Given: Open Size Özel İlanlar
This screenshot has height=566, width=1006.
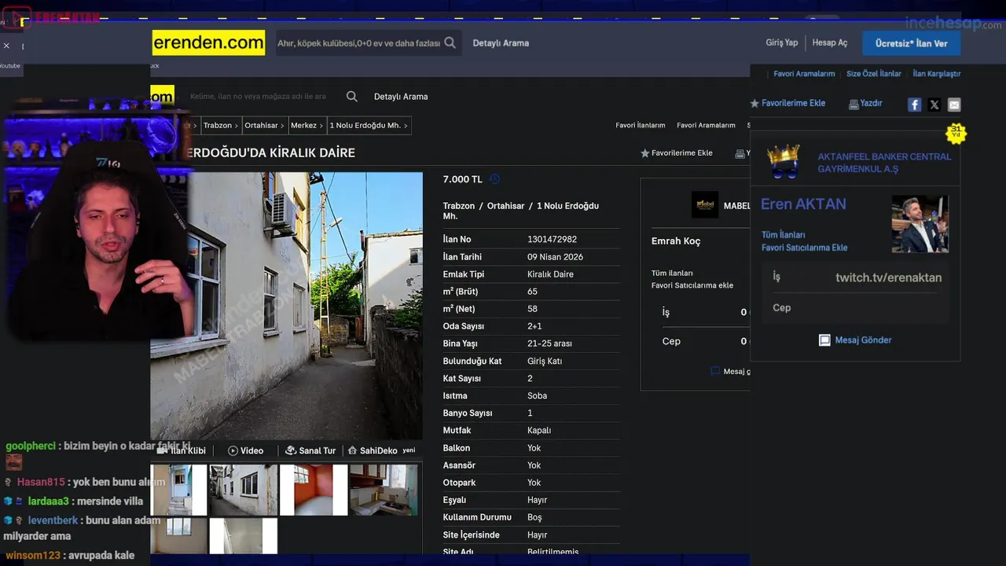Looking at the screenshot, I should (x=874, y=74).
